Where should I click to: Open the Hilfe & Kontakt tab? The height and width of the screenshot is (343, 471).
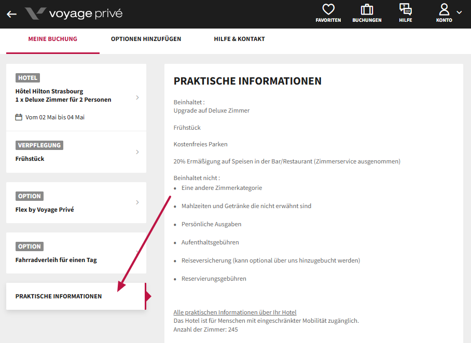(x=239, y=39)
